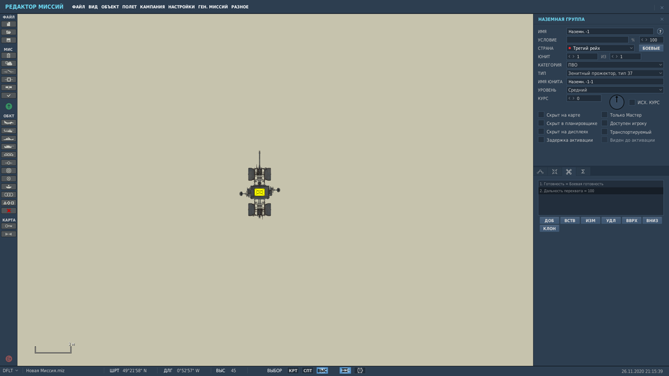Screen dimensions: 669x376
Task: Select the templates three-circles tool
Action: (x=8, y=195)
